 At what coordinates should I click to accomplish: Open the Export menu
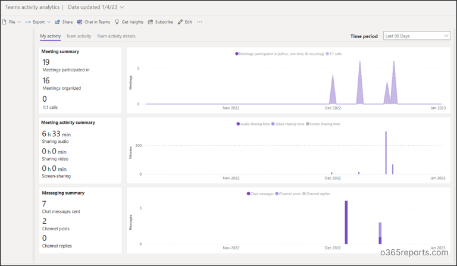point(38,22)
